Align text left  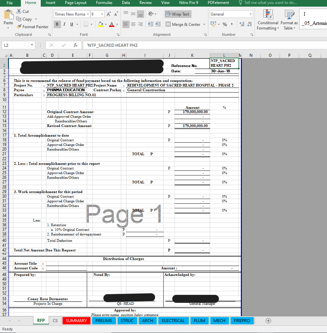126,24
